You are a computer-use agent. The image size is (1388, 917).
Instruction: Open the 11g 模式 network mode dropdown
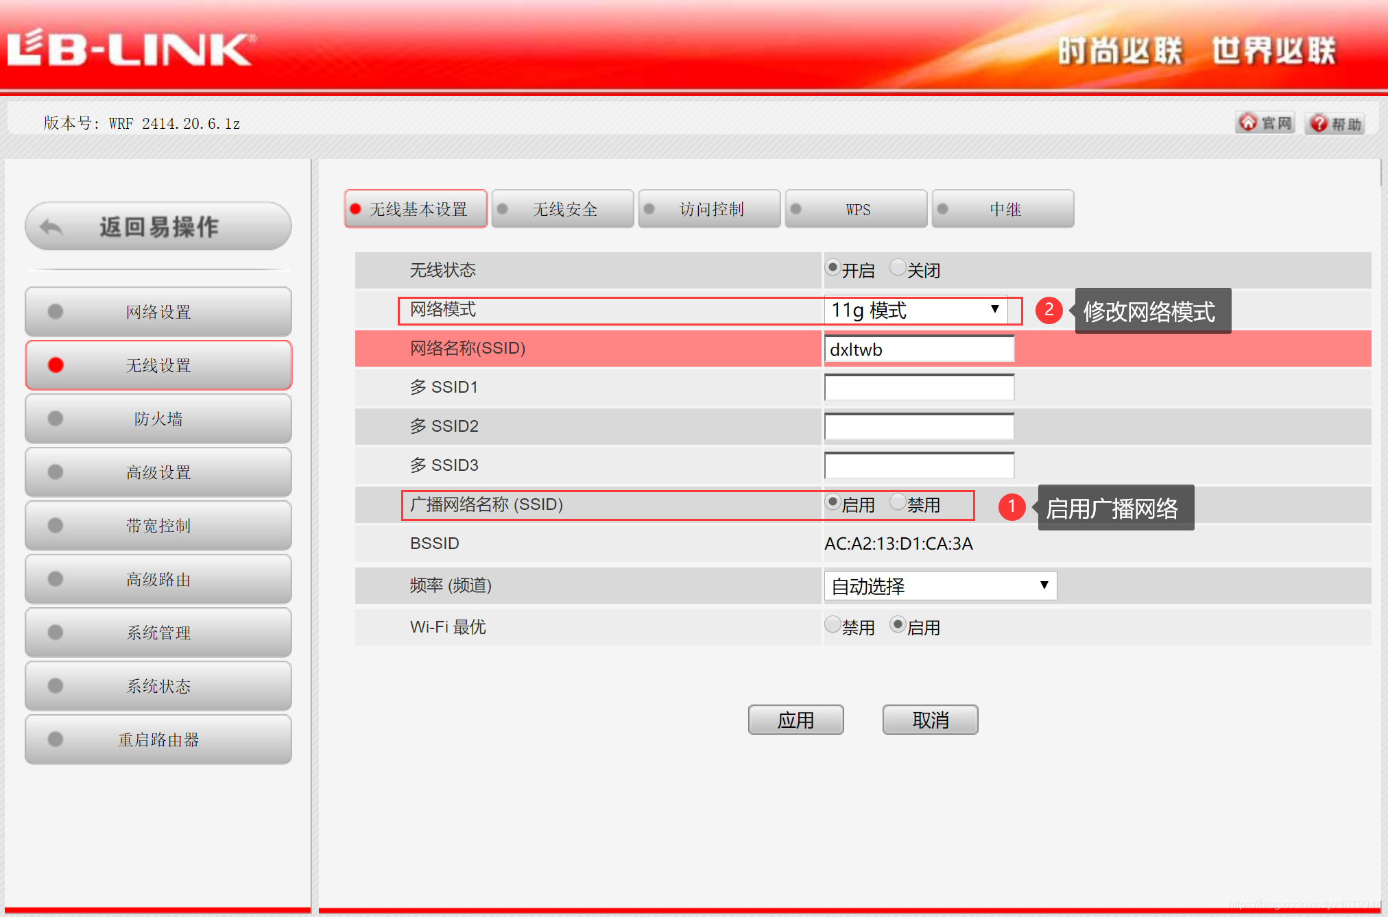[916, 310]
